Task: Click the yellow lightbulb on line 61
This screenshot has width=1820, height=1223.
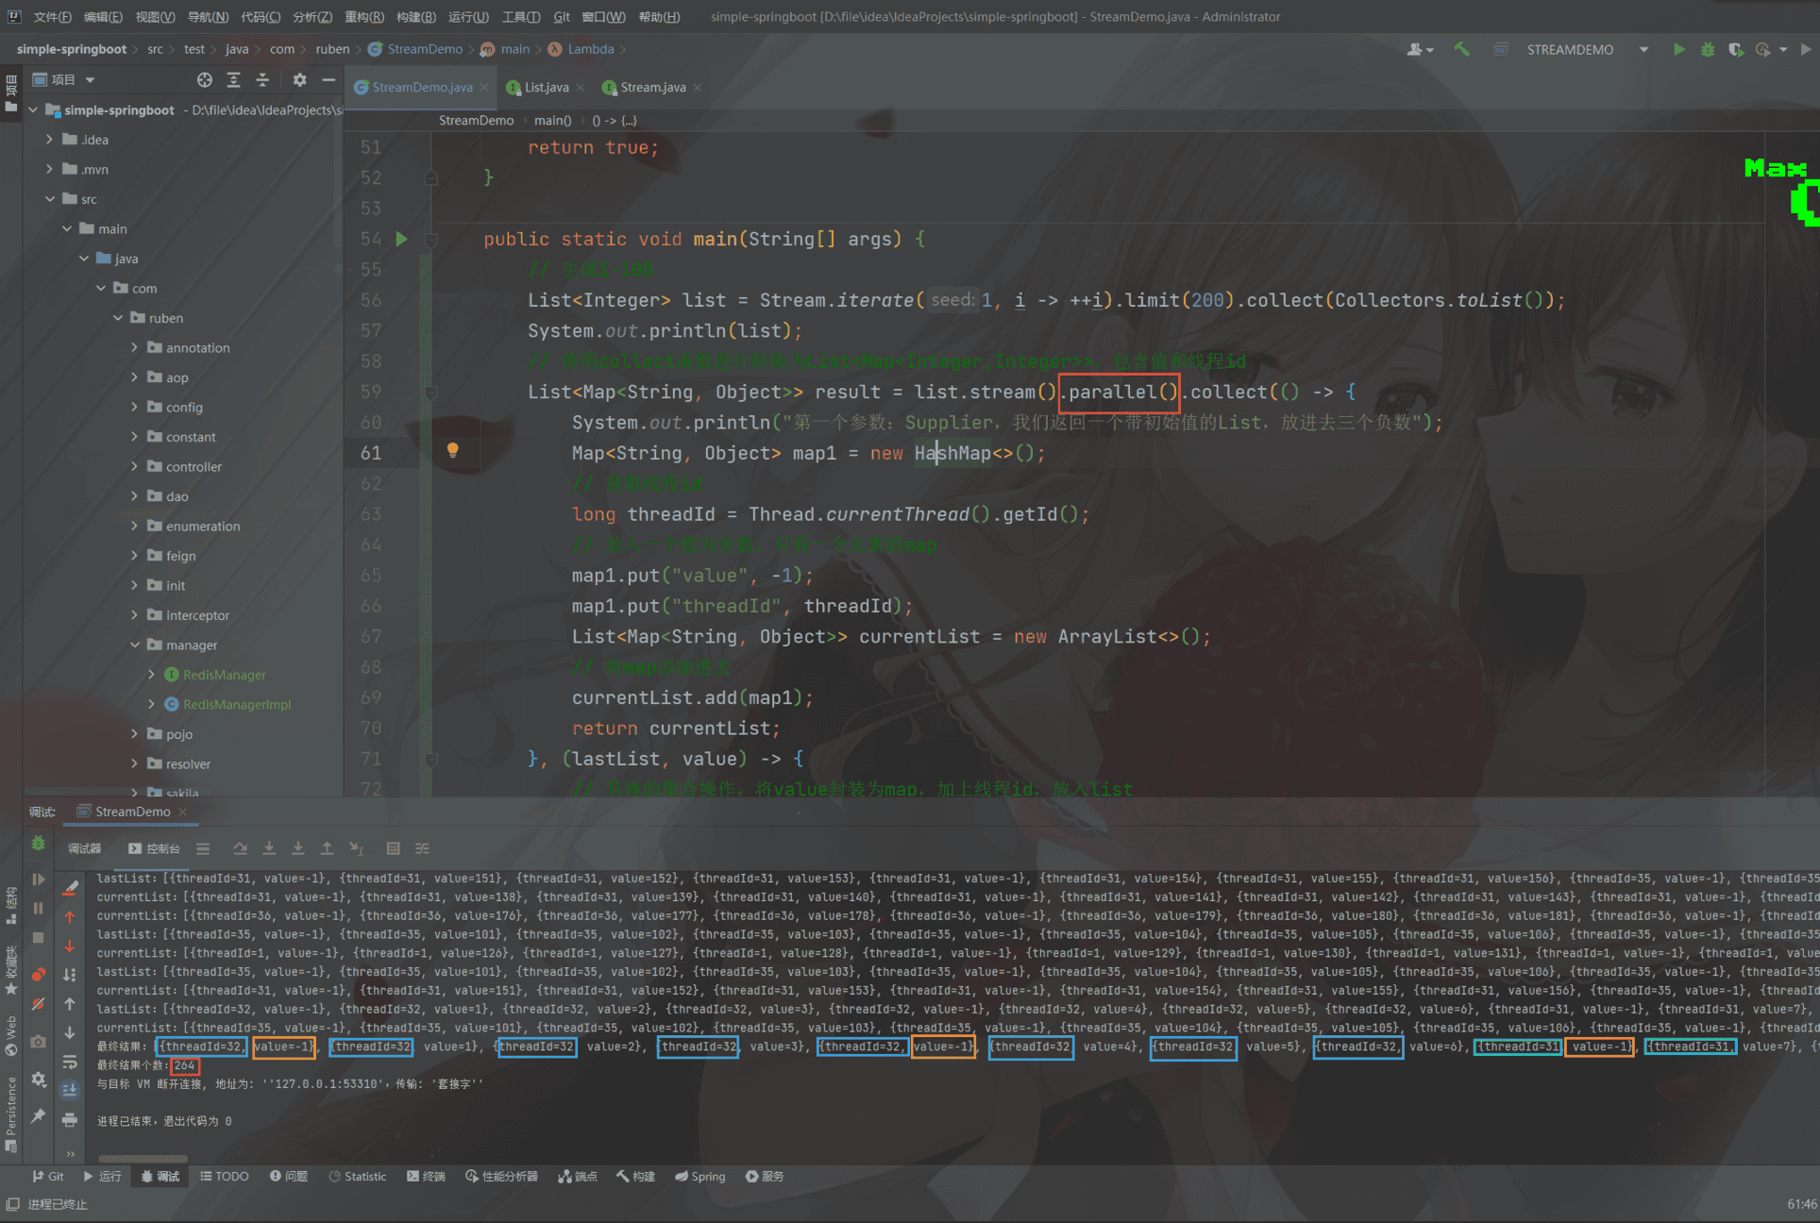Action: coord(452,450)
